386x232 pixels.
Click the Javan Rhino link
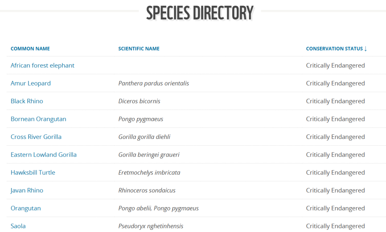tap(27, 191)
